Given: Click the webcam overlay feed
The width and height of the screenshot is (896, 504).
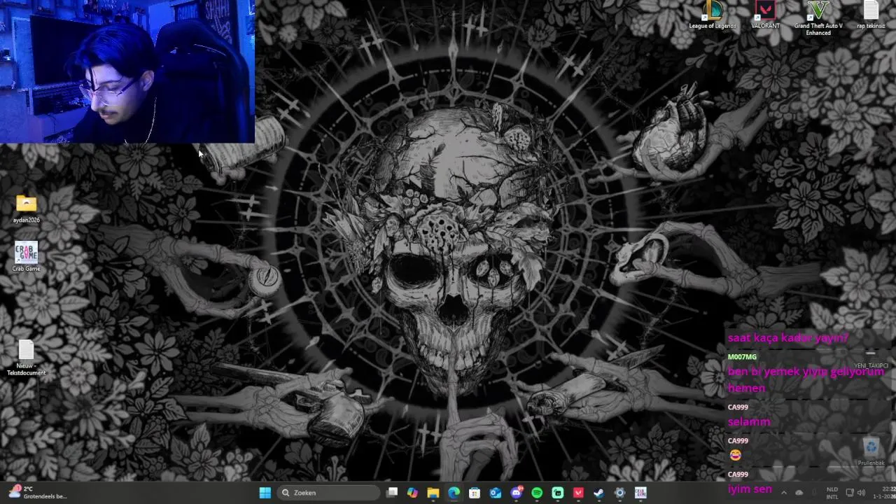Looking at the screenshot, I should (127, 71).
